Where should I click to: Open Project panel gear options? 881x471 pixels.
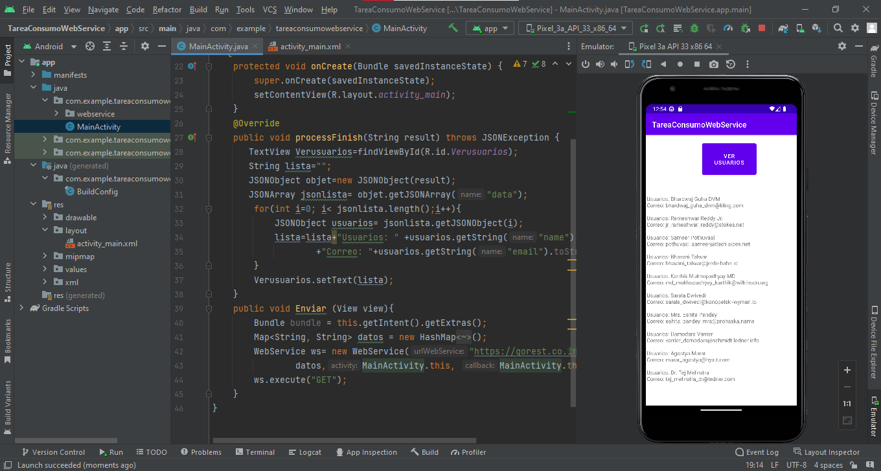click(145, 46)
